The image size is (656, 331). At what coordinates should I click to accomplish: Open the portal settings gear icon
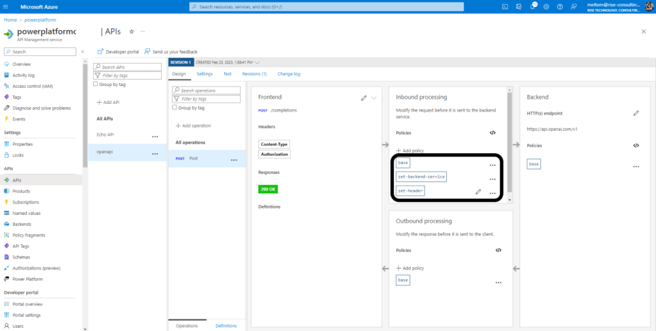point(546,6)
